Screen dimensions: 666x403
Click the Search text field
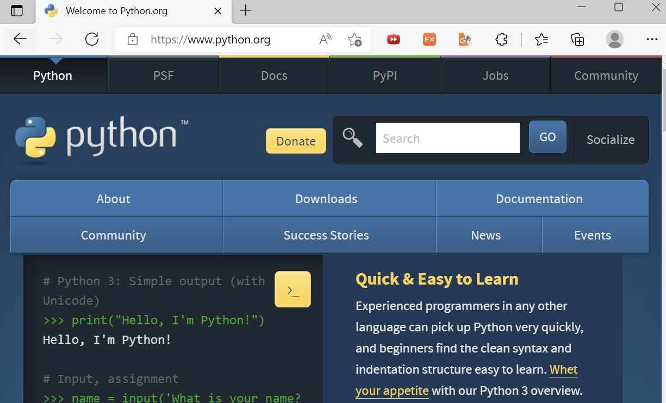tap(448, 138)
